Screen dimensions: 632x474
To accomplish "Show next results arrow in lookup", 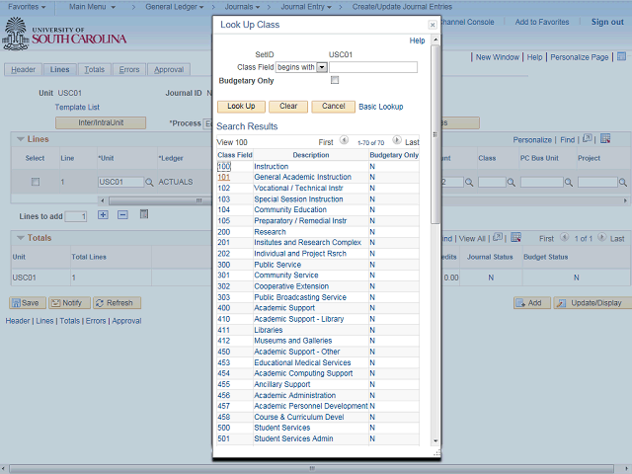I will click(397, 140).
